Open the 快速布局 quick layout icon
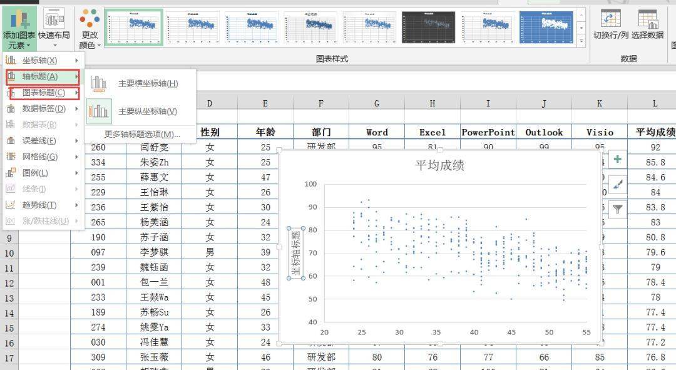 pos(54,23)
